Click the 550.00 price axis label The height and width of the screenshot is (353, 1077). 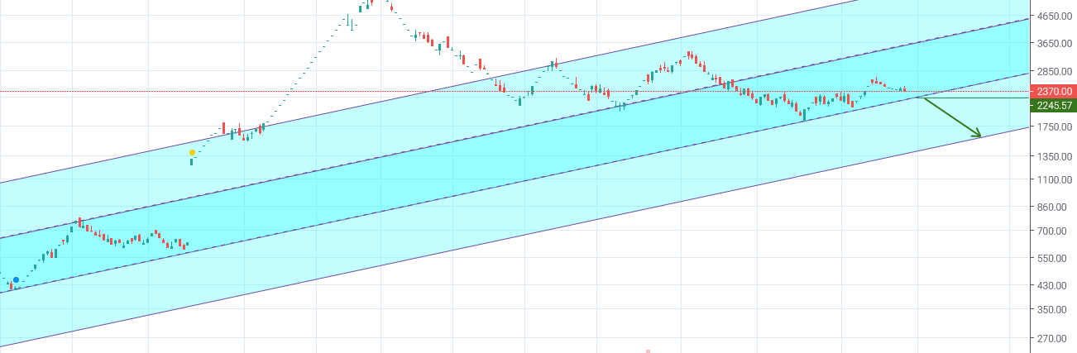coord(1054,258)
